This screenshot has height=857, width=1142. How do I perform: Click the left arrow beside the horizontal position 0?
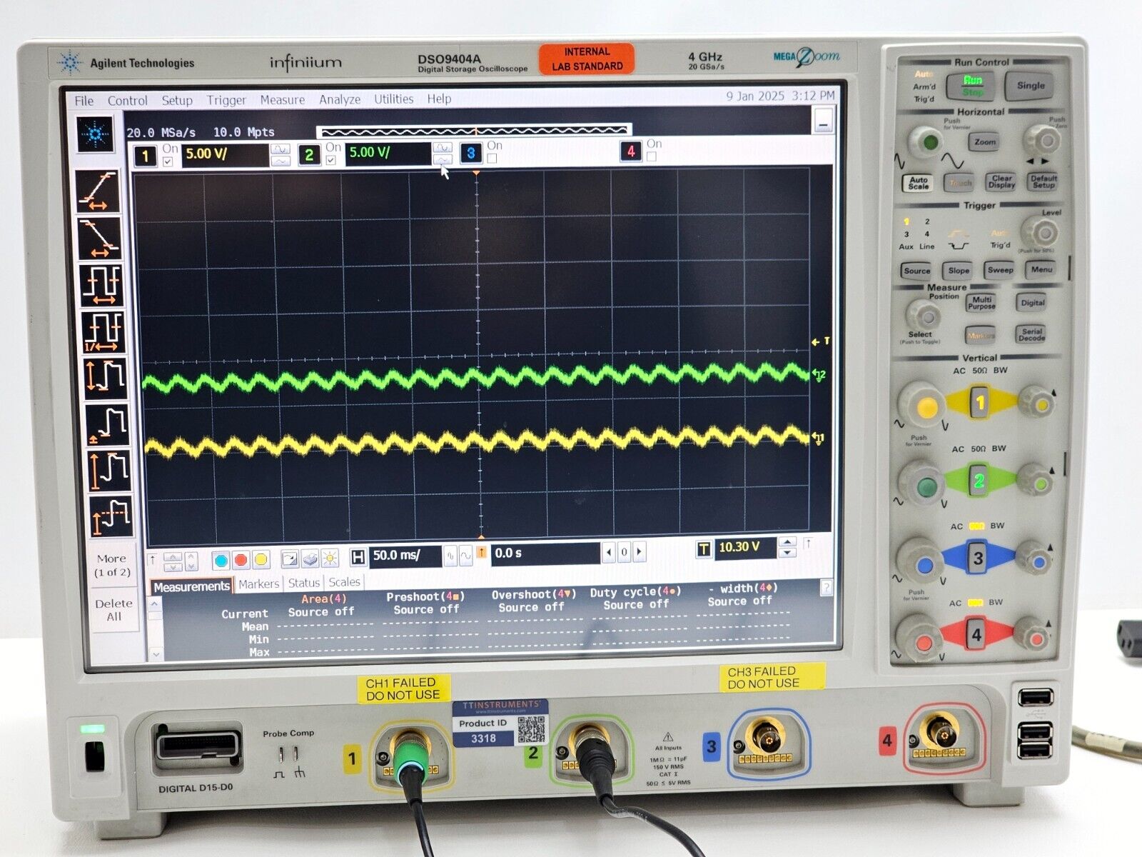click(609, 551)
